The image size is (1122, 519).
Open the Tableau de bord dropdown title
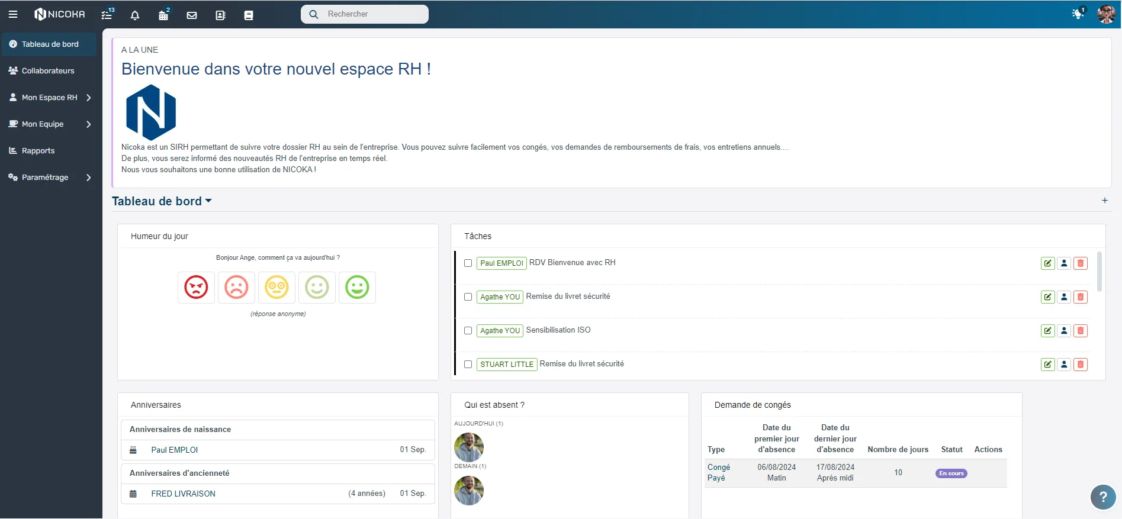tap(162, 201)
